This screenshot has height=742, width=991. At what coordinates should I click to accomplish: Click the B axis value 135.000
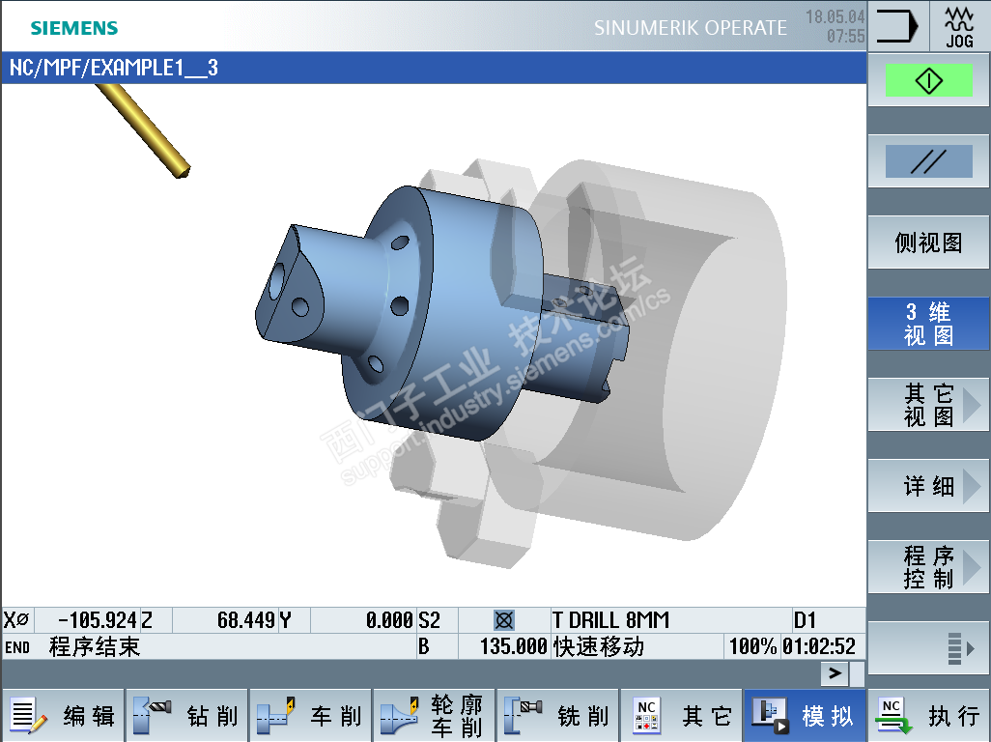point(513,646)
